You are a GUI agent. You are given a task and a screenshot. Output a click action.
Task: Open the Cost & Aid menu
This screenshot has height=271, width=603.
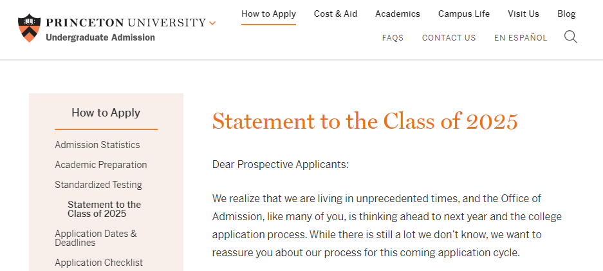coord(335,14)
